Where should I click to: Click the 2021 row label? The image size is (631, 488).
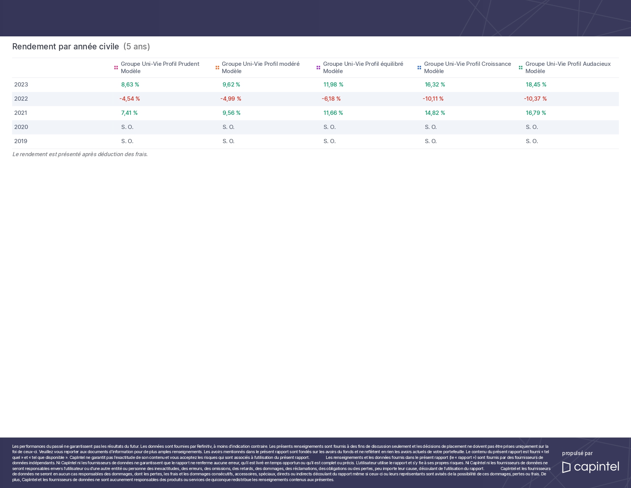click(21, 113)
